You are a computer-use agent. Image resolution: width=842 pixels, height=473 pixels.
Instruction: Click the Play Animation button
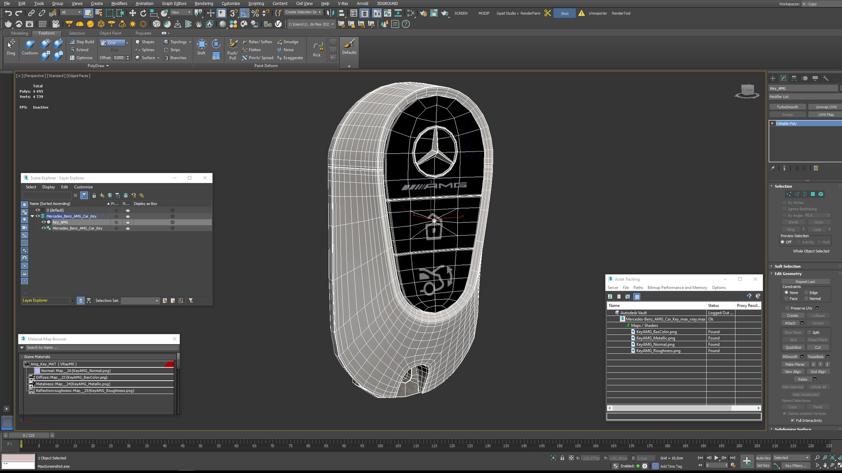(x=717, y=458)
